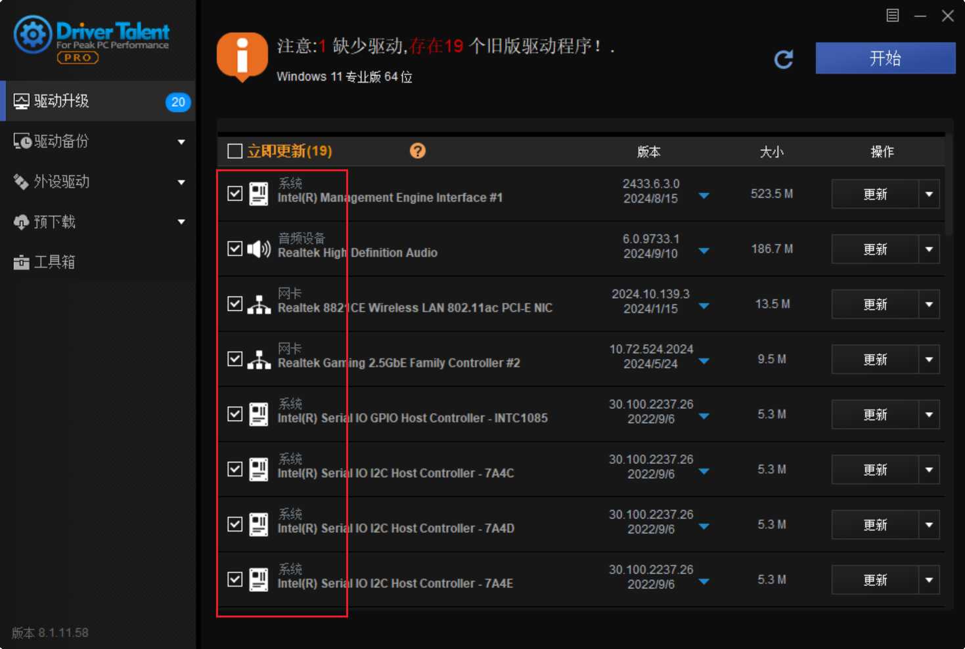965x649 pixels.
Task: Uncheck Realtek Gaming 2.5GbE Family Controller checkbox
Action: [235, 359]
